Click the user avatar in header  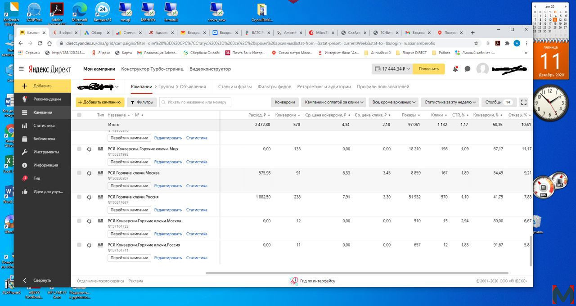coord(483,69)
